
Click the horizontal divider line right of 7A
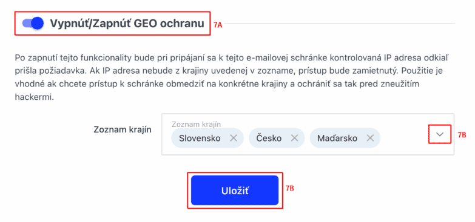(340, 23)
